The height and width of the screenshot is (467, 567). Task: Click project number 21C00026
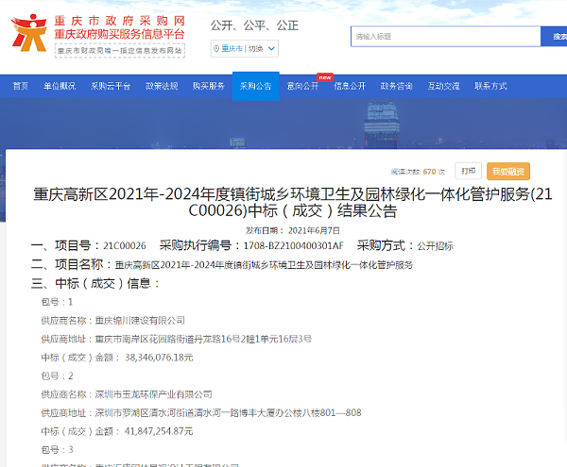pyautogui.click(x=125, y=246)
